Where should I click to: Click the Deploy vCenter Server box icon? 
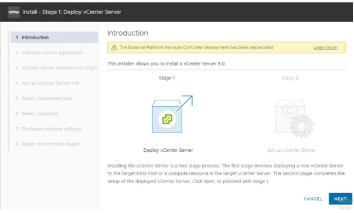pyautogui.click(x=172, y=114)
